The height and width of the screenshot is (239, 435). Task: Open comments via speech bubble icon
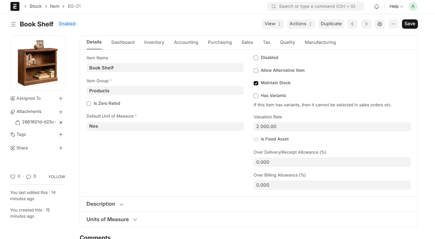point(29,177)
